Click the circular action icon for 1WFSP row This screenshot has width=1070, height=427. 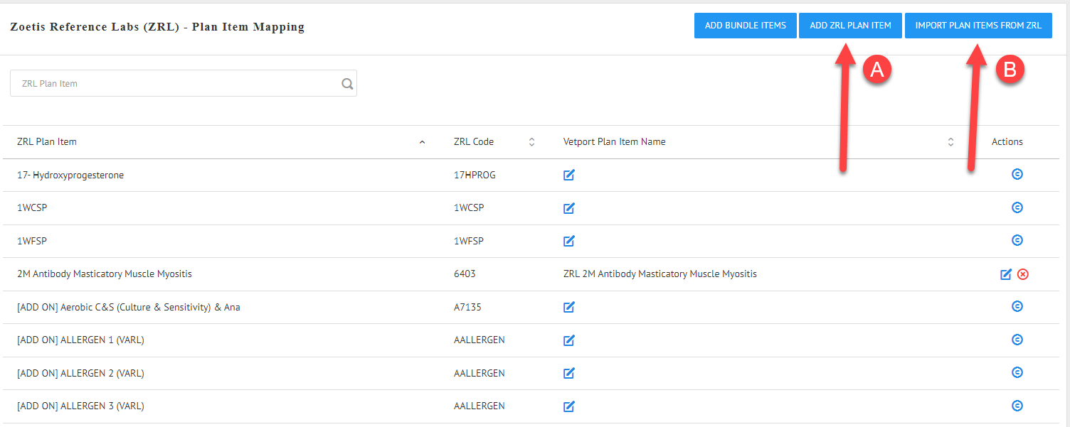pyautogui.click(x=1017, y=240)
